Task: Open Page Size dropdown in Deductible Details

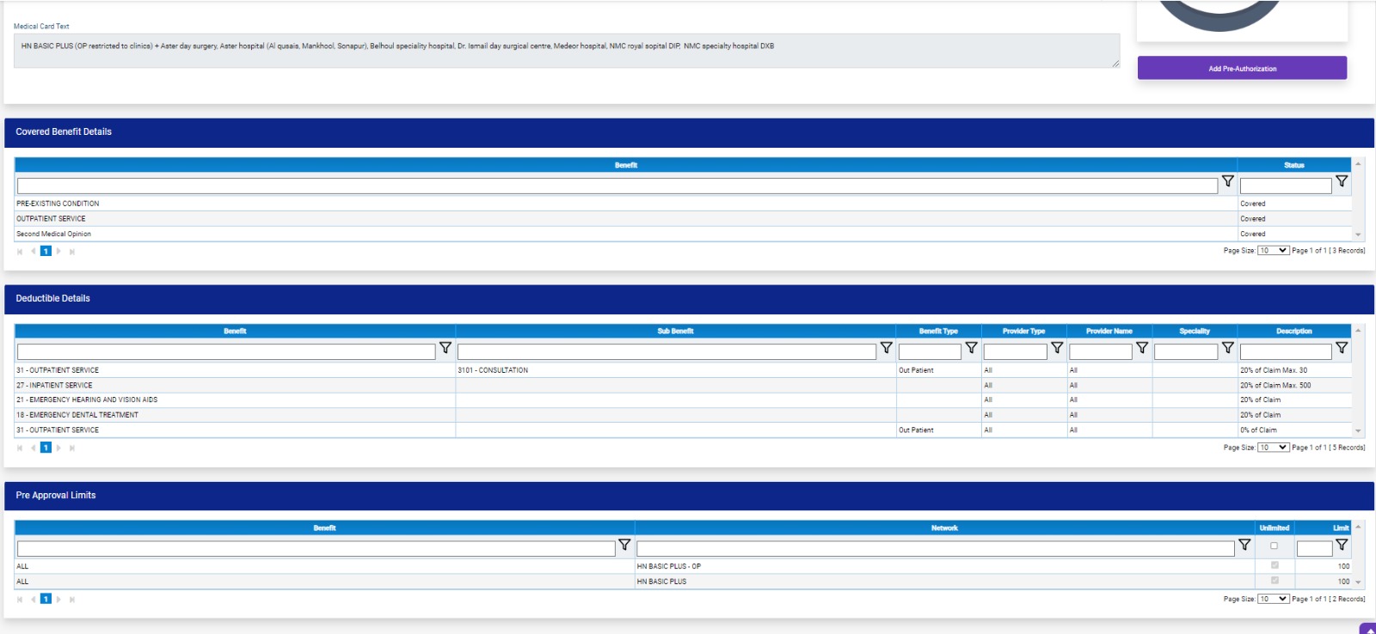Action: [x=1273, y=448]
